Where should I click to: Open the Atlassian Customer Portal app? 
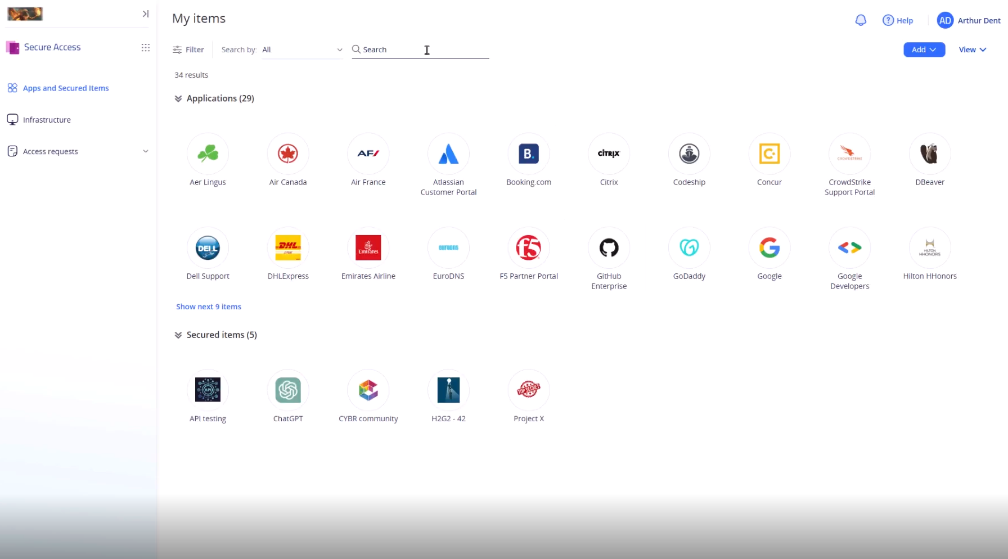448,154
